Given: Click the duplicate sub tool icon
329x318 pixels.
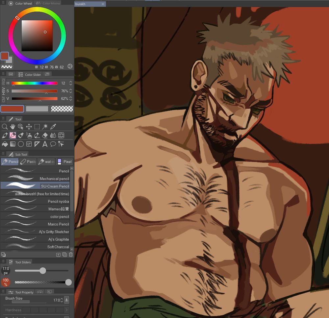Looking at the screenshot, I should [64, 255].
